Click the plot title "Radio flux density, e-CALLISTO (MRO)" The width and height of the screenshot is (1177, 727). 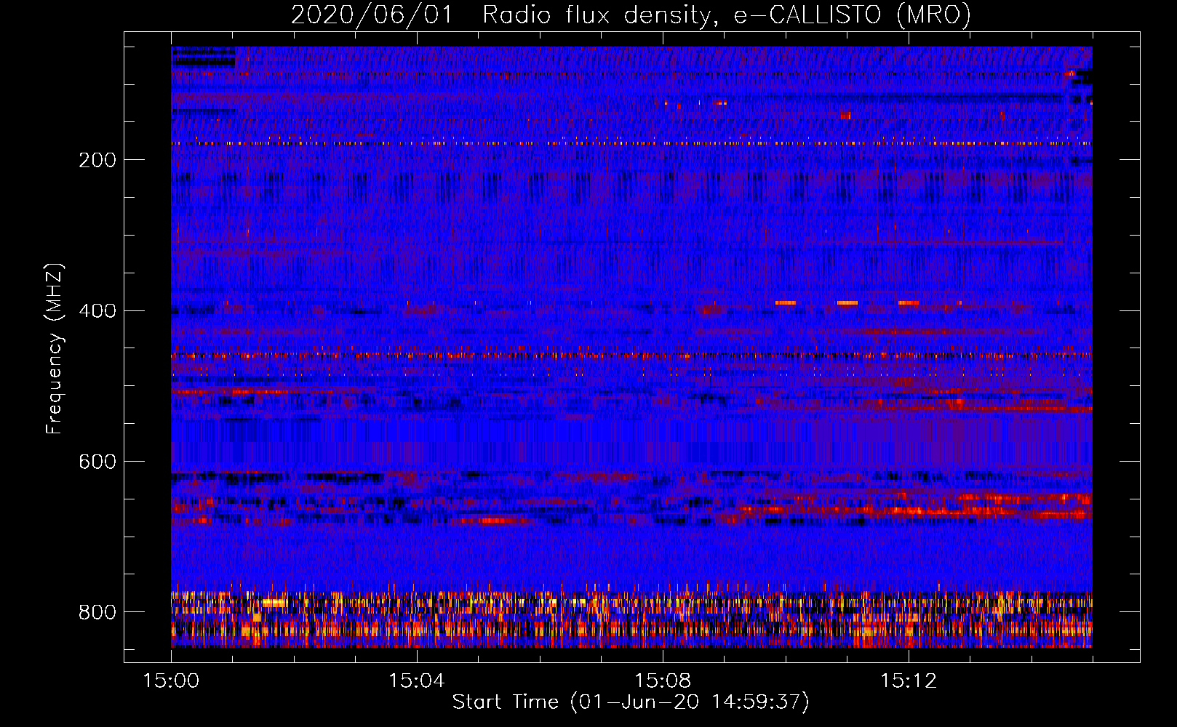point(726,15)
